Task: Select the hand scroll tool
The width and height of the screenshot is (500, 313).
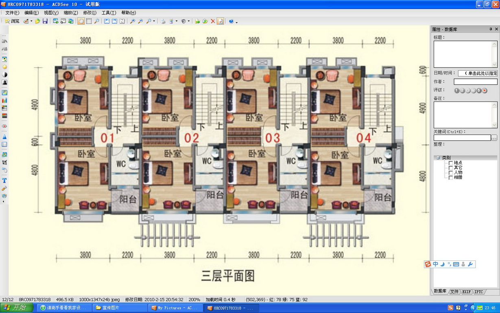Action: pos(81,21)
